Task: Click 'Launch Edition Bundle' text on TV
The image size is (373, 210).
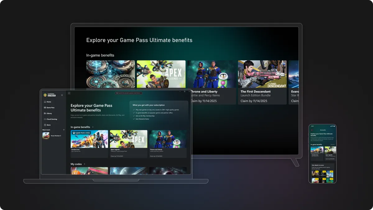Action: pos(256,96)
